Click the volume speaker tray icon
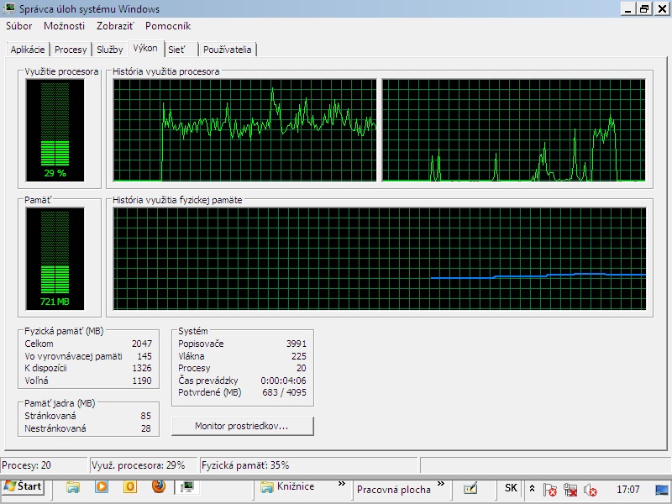Image resolution: width=672 pixels, height=504 pixels. 591,490
